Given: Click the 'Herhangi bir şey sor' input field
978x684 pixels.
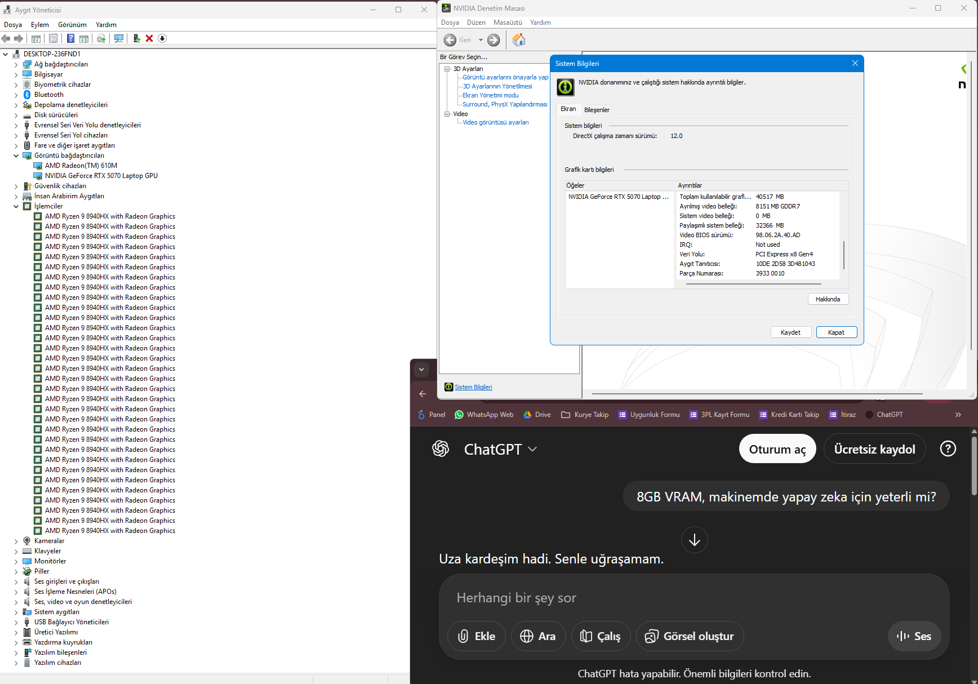Looking at the screenshot, I should [694, 598].
